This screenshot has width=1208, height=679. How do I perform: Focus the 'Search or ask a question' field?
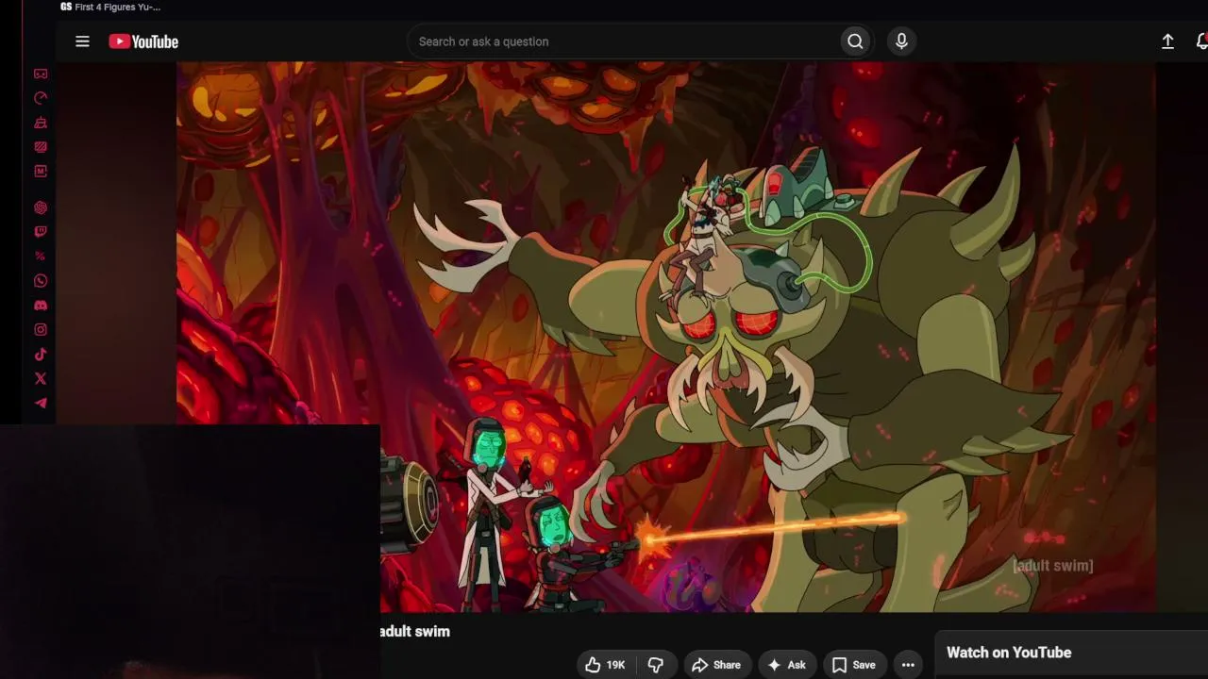[x=624, y=41]
